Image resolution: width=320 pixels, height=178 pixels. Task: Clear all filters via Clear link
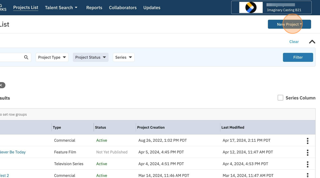coord(294,42)
